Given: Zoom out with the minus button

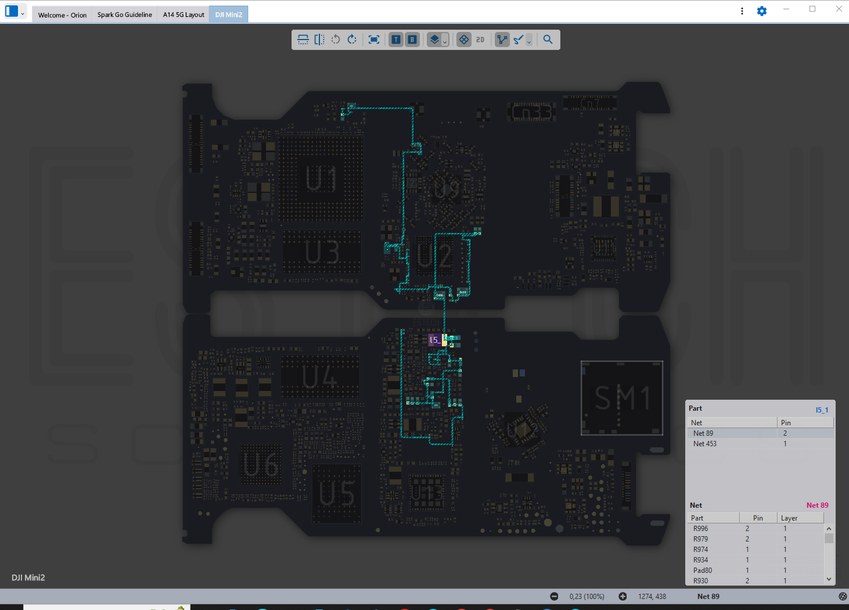Looking at the screenshot, I should point(554,597).
